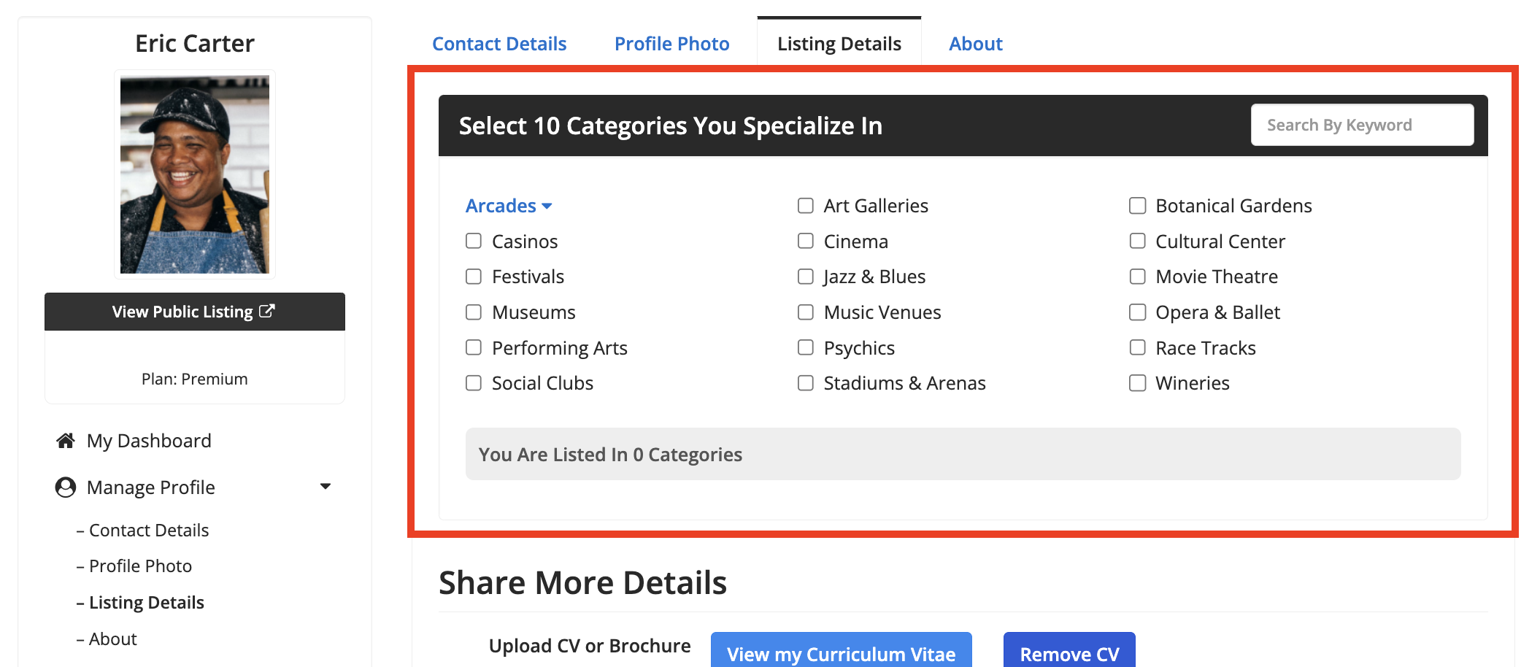Enable the Jazz & Blues checkbox

[x=806, y=277]
